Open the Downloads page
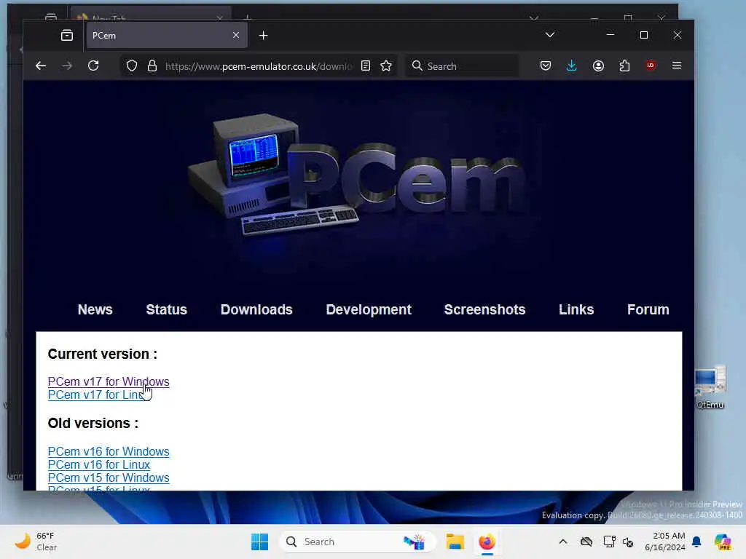746x559 pixels. tap(256, 309)
